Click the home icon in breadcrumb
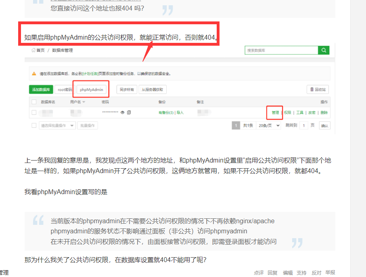The height and width of the screenshot is (277, 366). (33, 50)
